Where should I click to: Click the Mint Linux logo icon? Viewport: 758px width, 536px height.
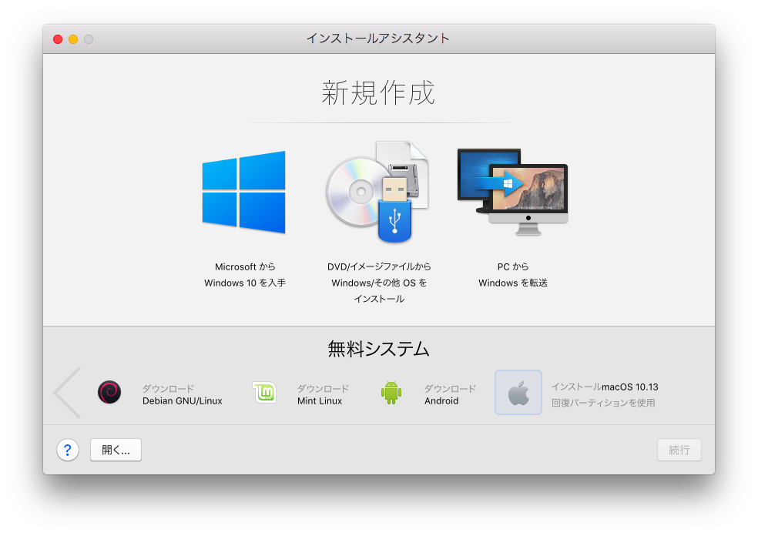(x=264, y=392)
